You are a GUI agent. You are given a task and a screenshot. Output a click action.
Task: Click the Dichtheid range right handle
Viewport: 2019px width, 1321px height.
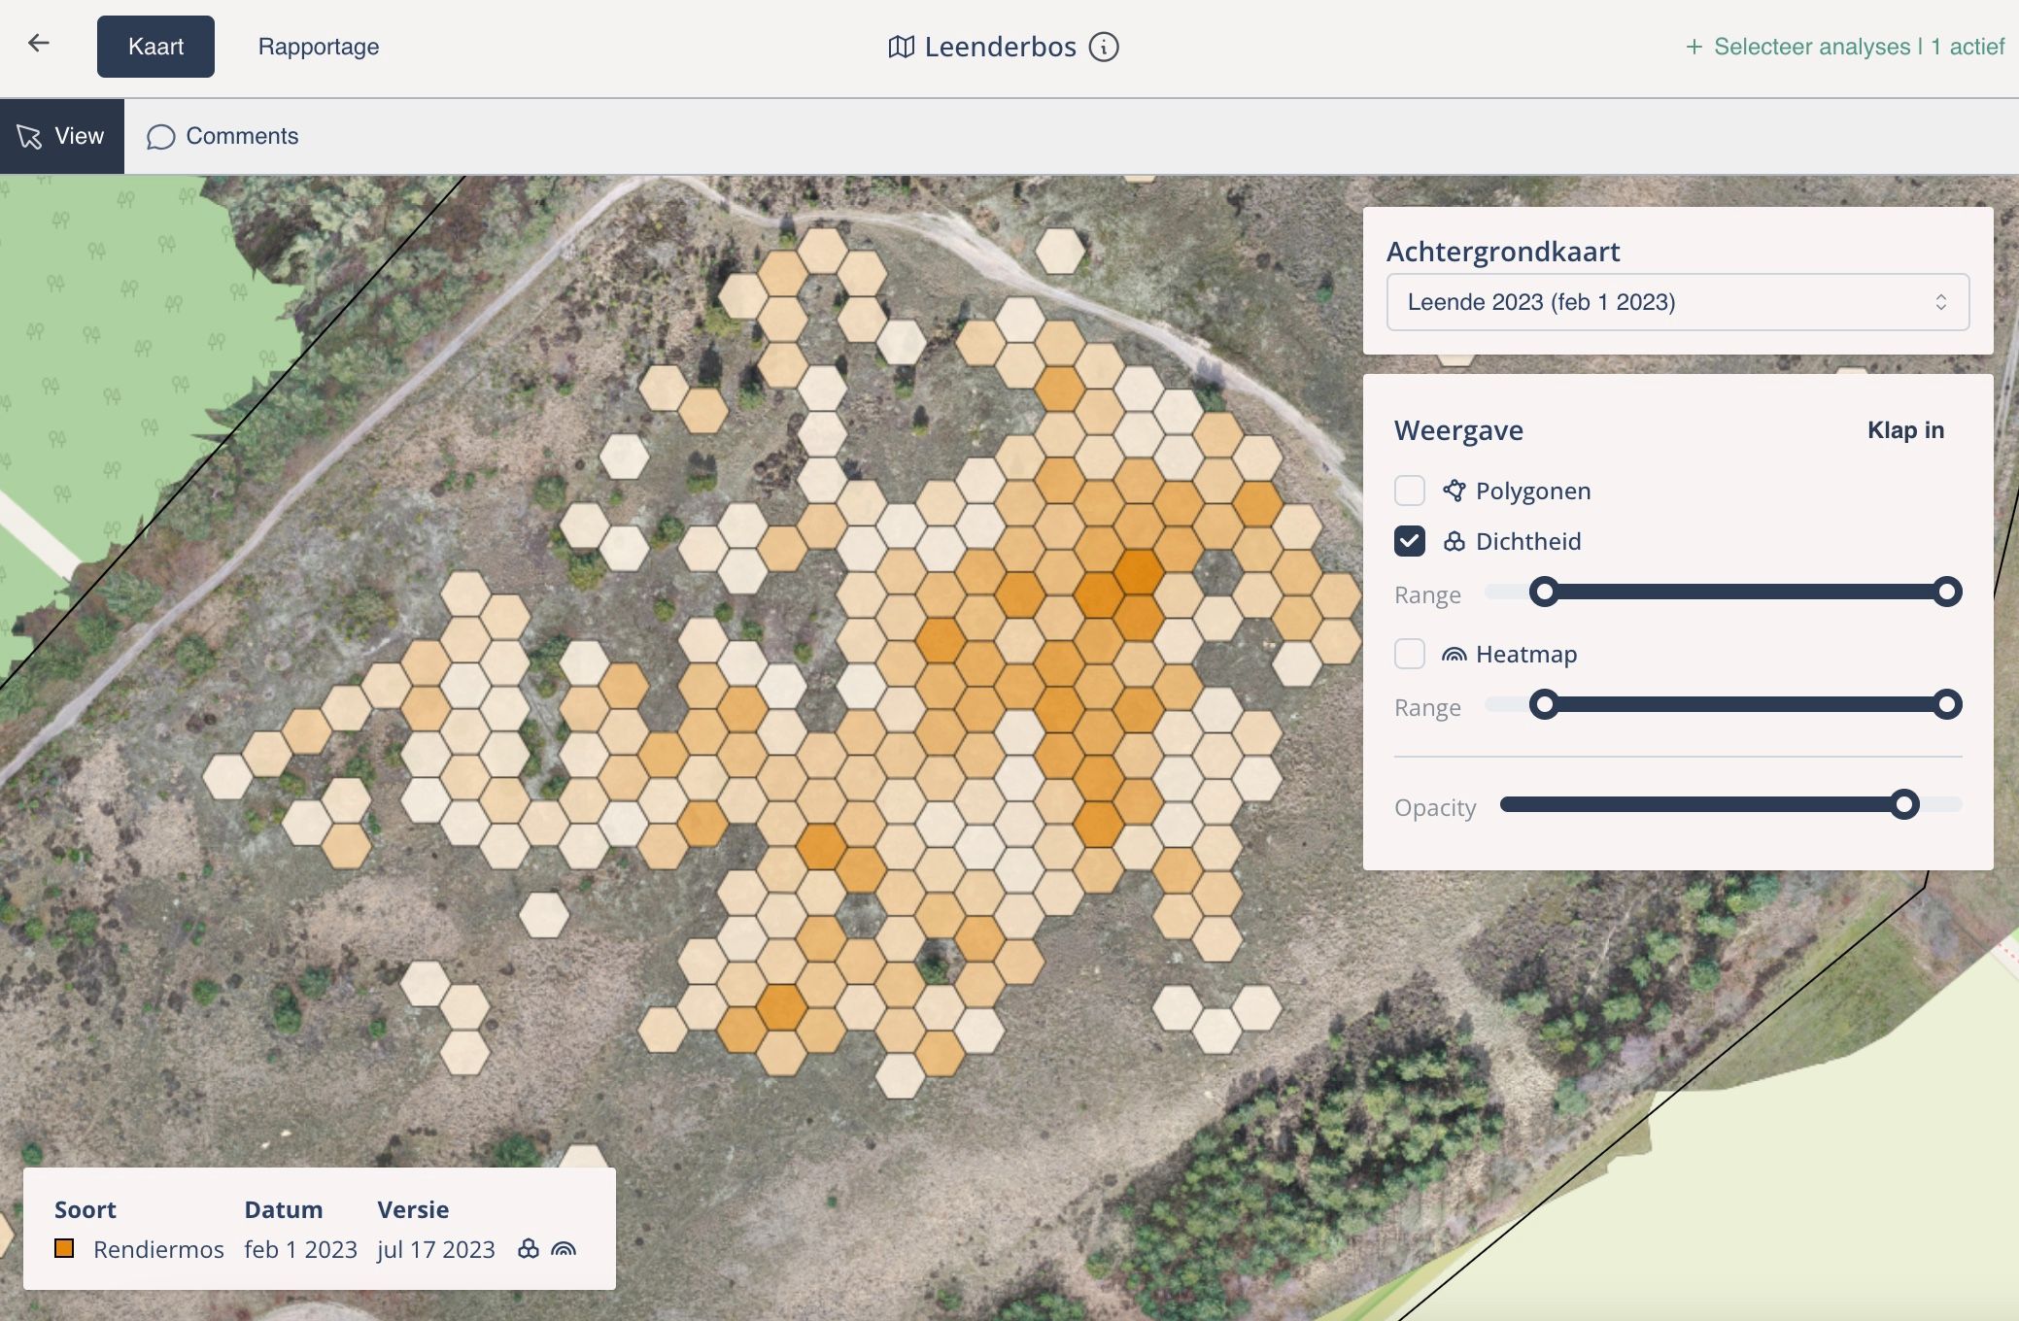point(1946,592)
